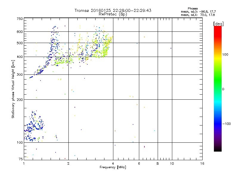Click the 'Frequency [MHz]' axis title
This screenshot has width=238, height=178.
(x=113, y=167)
